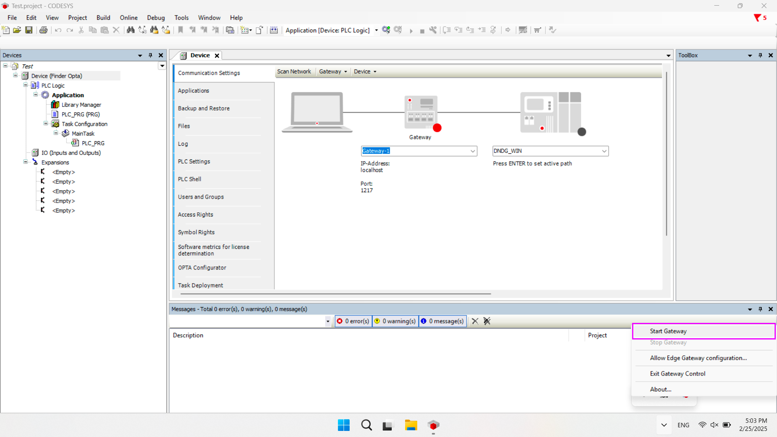Choose Start Gateway from the context menu
The image size is (777, 437).
(x=668, y=331)
